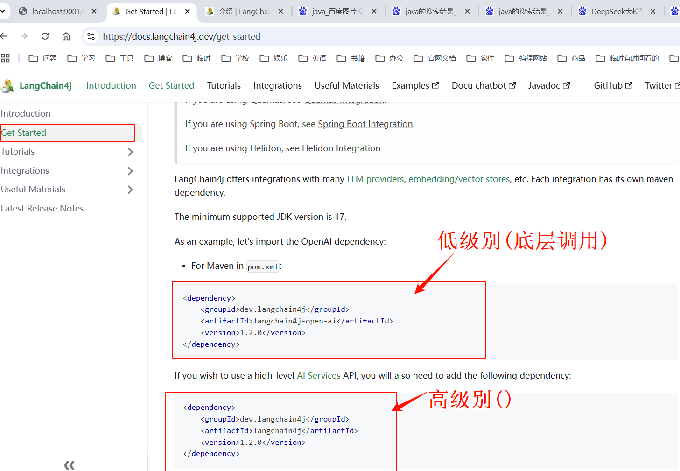Select Integrations in the sidebar
Image resolution: width=680 pixels, height=471 pixels.
25,170
